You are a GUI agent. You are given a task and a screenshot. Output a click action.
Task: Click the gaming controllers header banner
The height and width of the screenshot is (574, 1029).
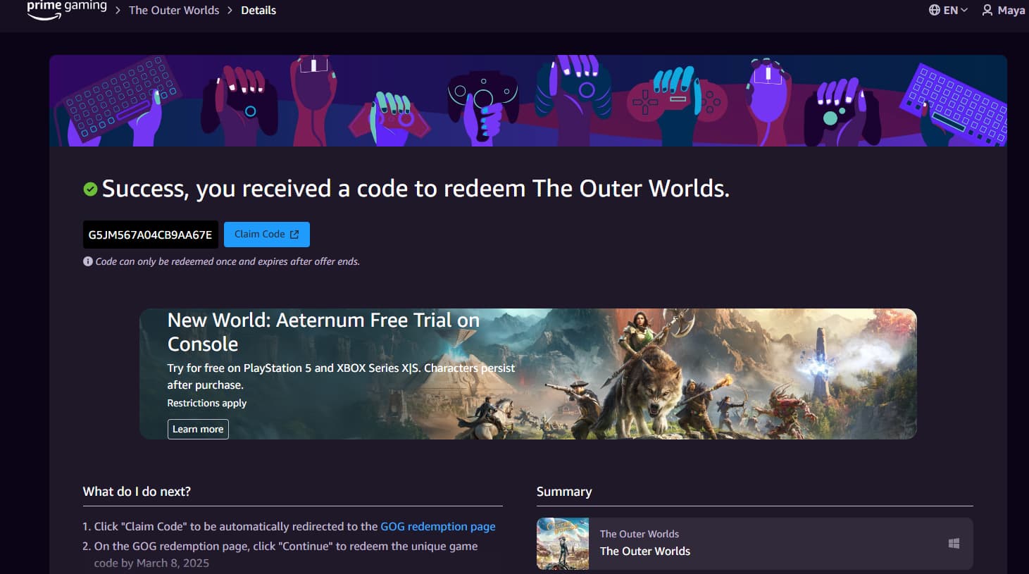pyautogui.click(x=528, y=101)
